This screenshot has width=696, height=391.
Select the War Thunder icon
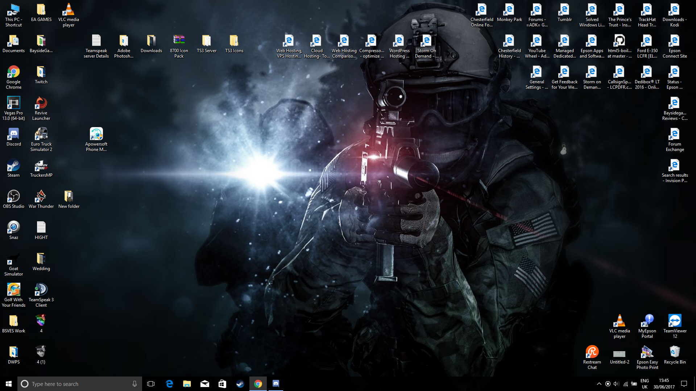[41, 199]
